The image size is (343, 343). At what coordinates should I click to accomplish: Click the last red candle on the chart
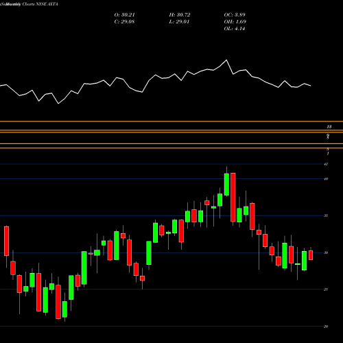click(311, 255)
